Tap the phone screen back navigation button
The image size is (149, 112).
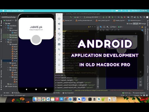tap(26, 89)
